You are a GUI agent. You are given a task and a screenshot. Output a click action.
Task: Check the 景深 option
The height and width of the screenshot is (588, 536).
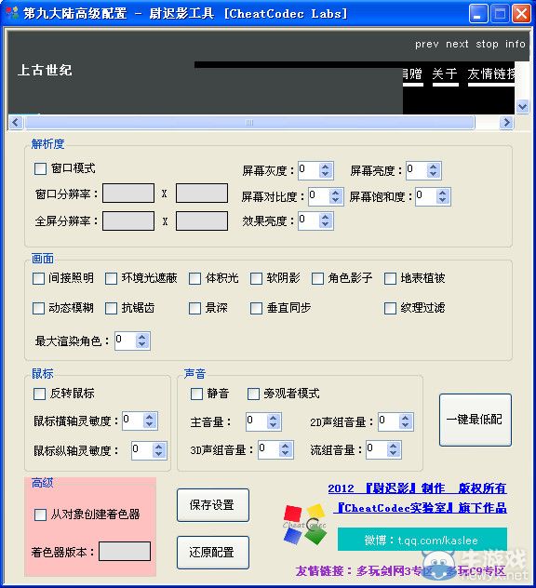click(194, 308)
